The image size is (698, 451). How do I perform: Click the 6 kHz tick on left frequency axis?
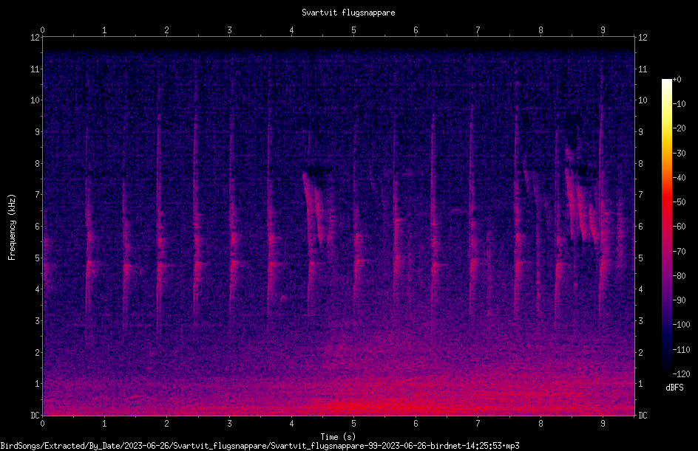[x=38, y=226]
